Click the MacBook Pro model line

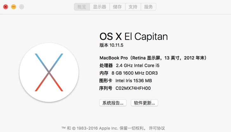(153, 58)
